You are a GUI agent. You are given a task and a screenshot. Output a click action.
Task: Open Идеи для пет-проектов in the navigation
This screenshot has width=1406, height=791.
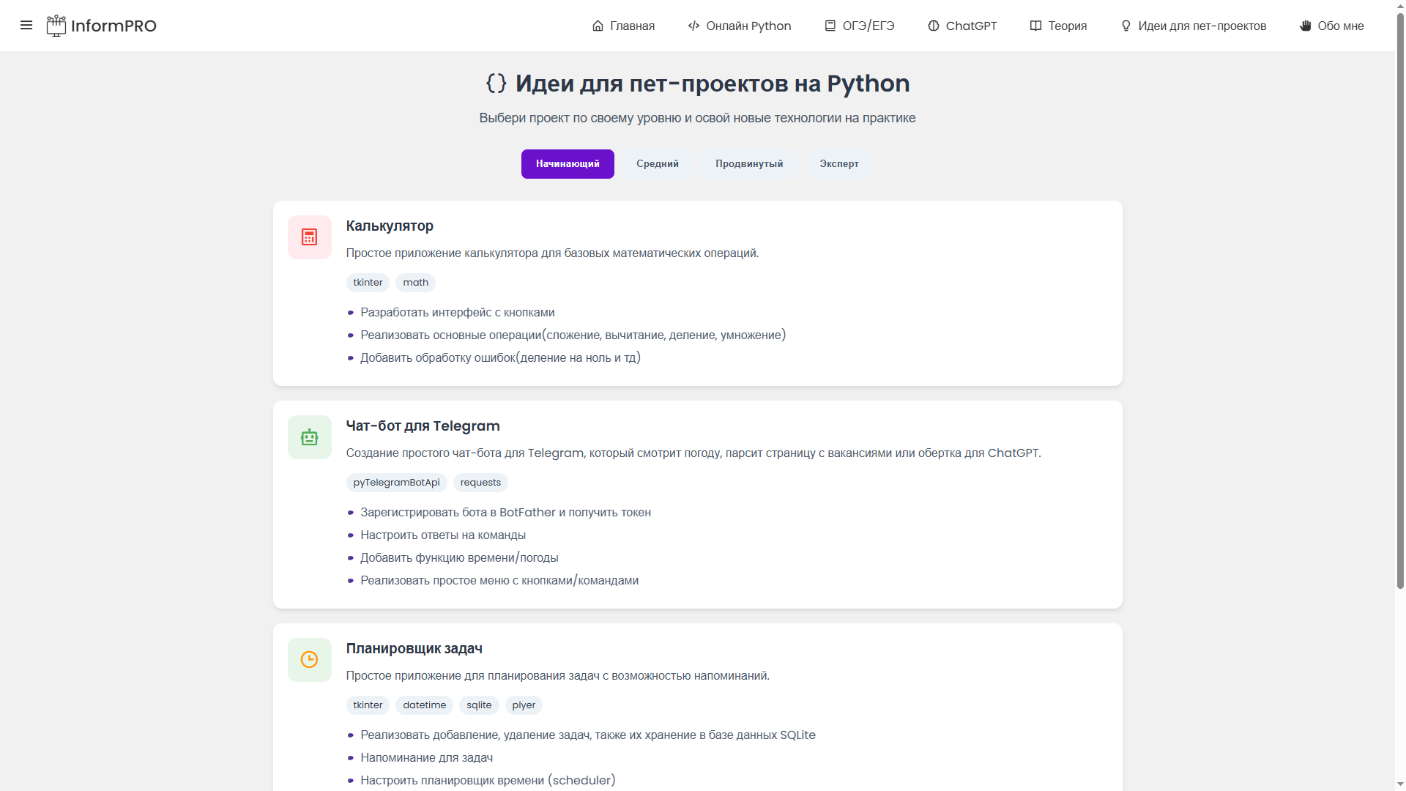(1194, 26)
